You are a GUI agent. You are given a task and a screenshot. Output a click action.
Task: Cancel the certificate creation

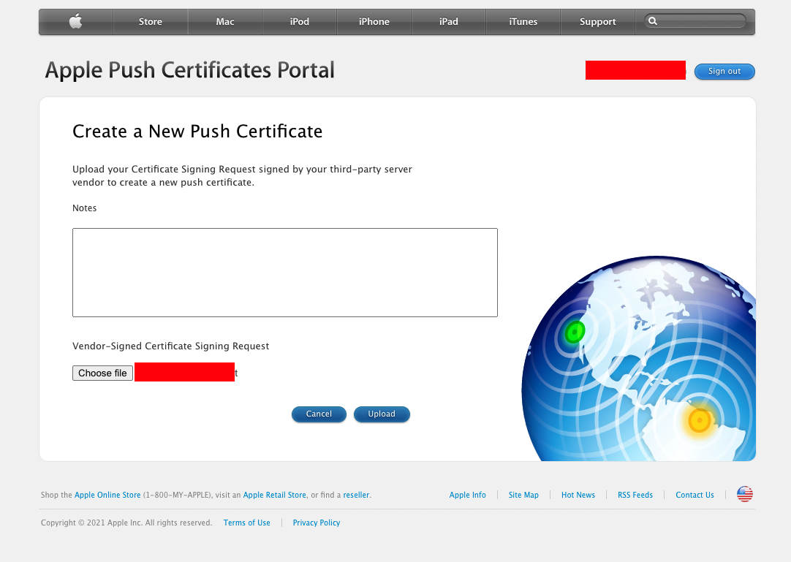coord(319,414)
